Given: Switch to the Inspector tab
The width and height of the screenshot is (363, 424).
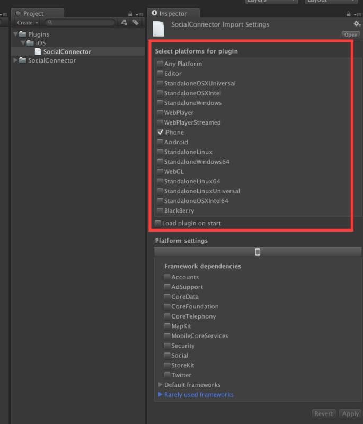Looking at the screenshot, I should [x=173, y=14].
